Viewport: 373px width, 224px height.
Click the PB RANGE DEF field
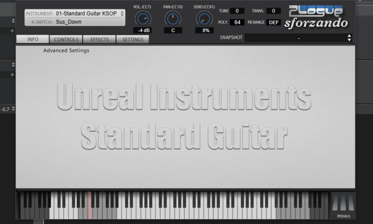[274, 22]
